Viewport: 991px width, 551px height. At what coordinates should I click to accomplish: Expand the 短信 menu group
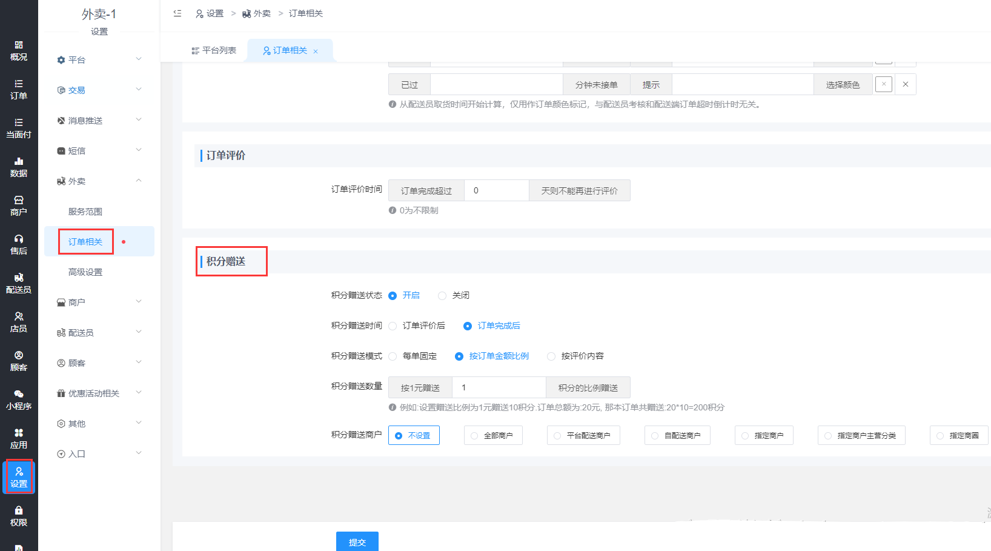(x=99, y=150)
